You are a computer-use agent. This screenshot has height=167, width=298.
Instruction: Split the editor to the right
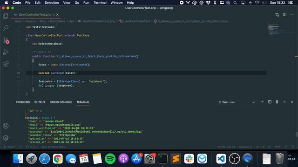284,14
